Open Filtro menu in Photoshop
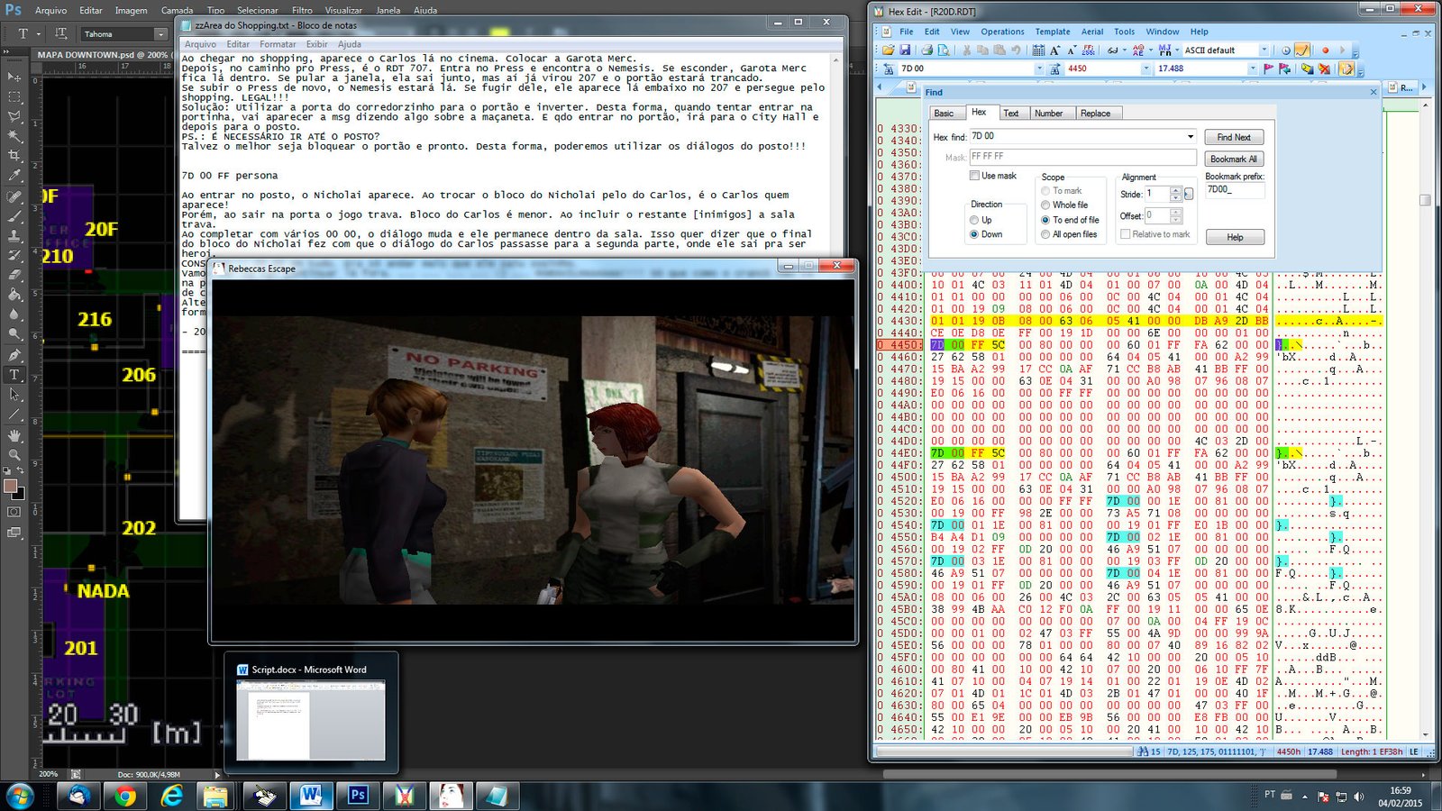The width and height of the screenshot is (1442, 811). 302,11
